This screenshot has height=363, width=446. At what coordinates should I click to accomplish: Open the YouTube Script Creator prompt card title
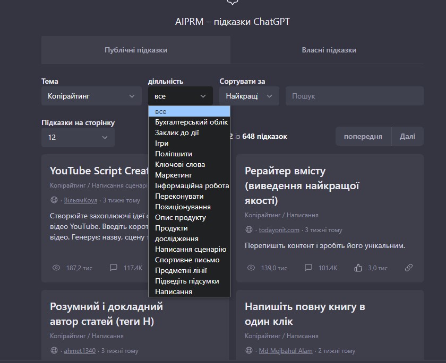(x=99, y=171)
